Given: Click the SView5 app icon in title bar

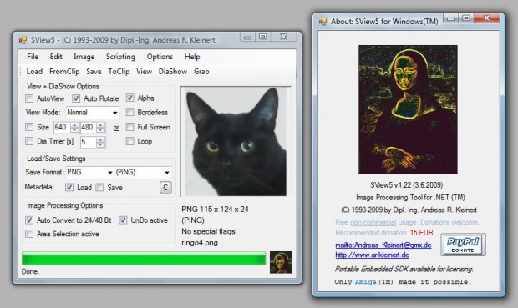Looking at the screenshot, I should tap(23, 40).
